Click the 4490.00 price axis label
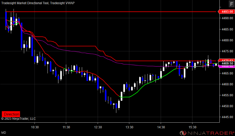This screenshot has width=235, height=136. 227,18
